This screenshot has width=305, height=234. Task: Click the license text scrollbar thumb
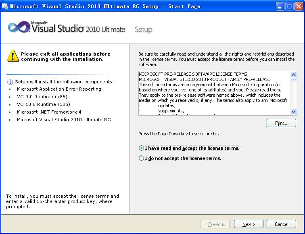tap(294, 80)
